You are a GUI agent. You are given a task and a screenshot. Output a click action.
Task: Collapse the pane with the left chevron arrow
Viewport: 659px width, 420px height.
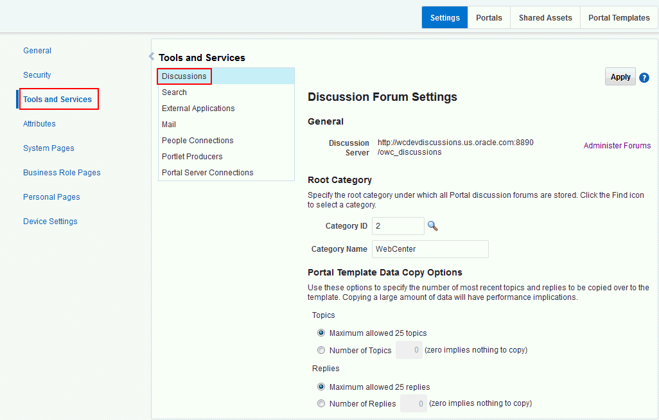pos(152,56)
